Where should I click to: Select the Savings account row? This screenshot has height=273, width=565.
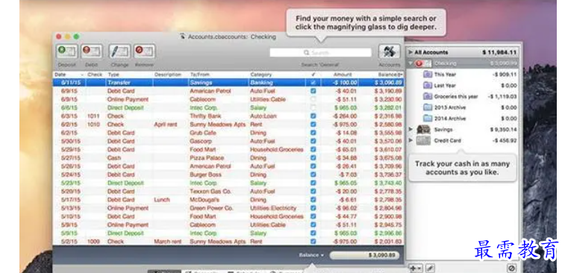tap(463, 129)
